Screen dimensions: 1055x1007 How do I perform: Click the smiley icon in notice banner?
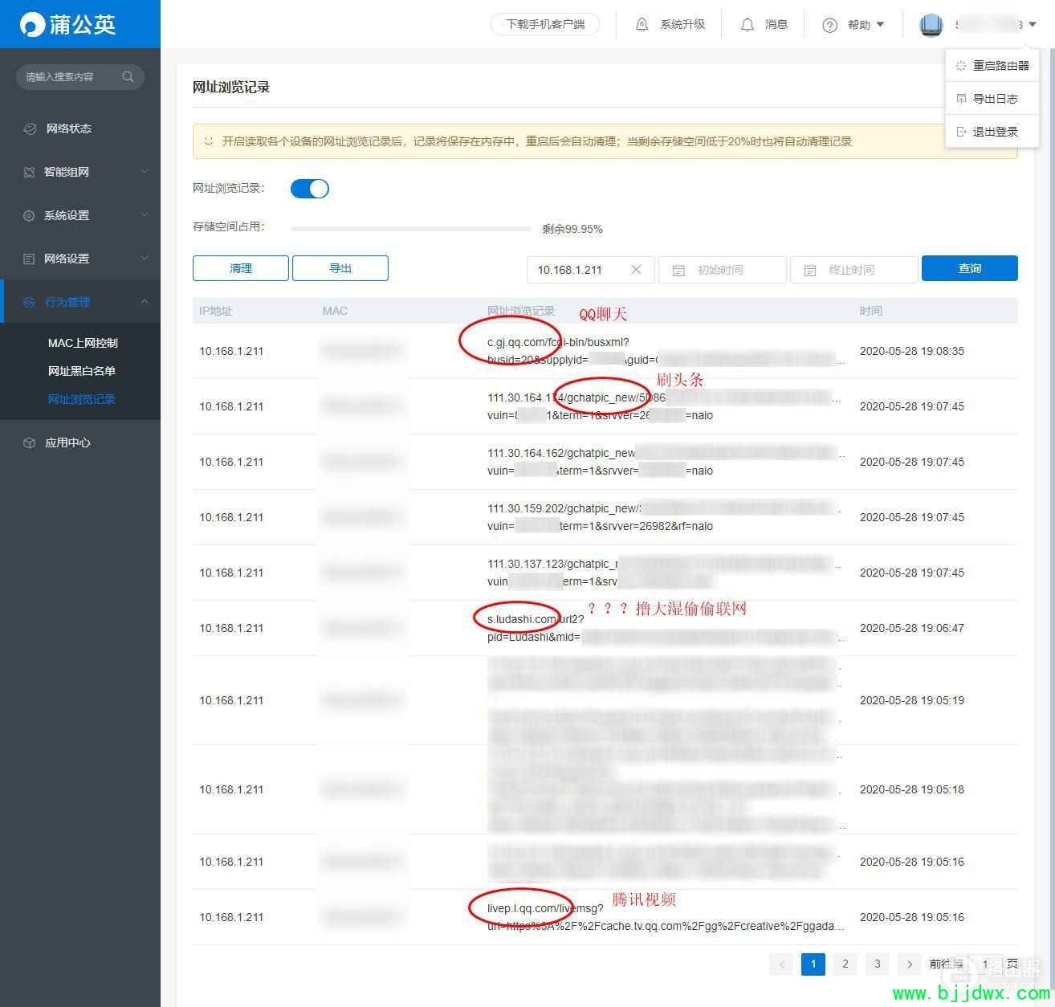click(x=209, y=141)
